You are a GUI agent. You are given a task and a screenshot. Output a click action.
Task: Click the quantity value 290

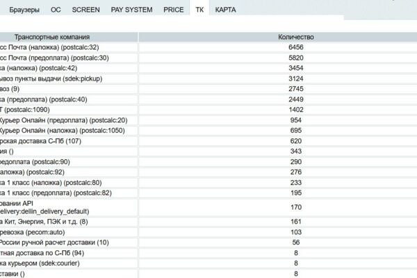296,162
